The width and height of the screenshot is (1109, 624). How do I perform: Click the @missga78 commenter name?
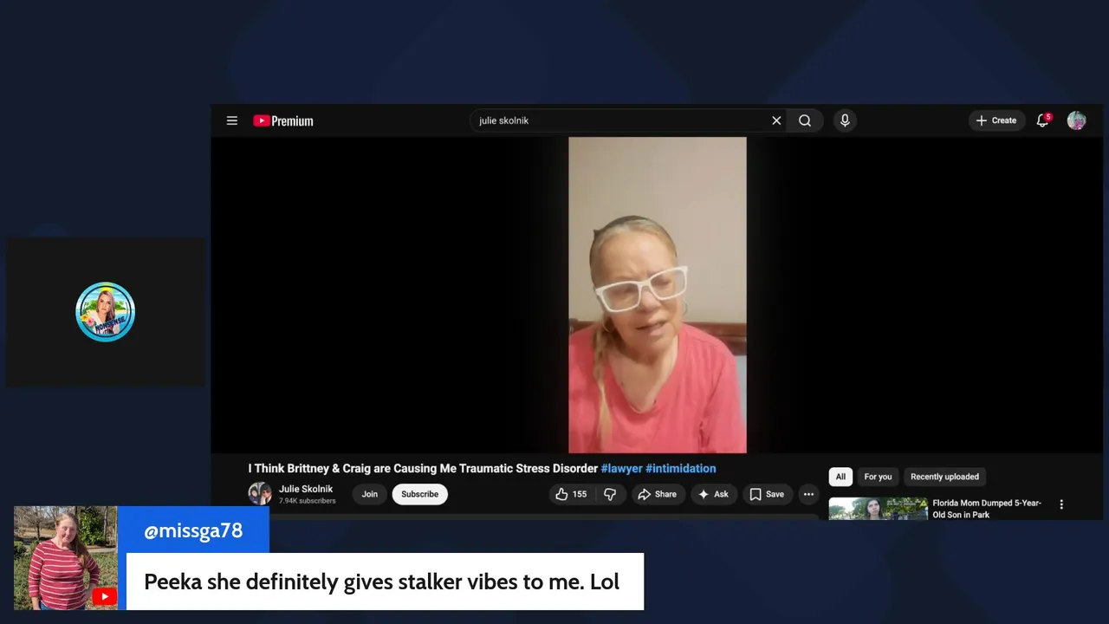point(193,531)
